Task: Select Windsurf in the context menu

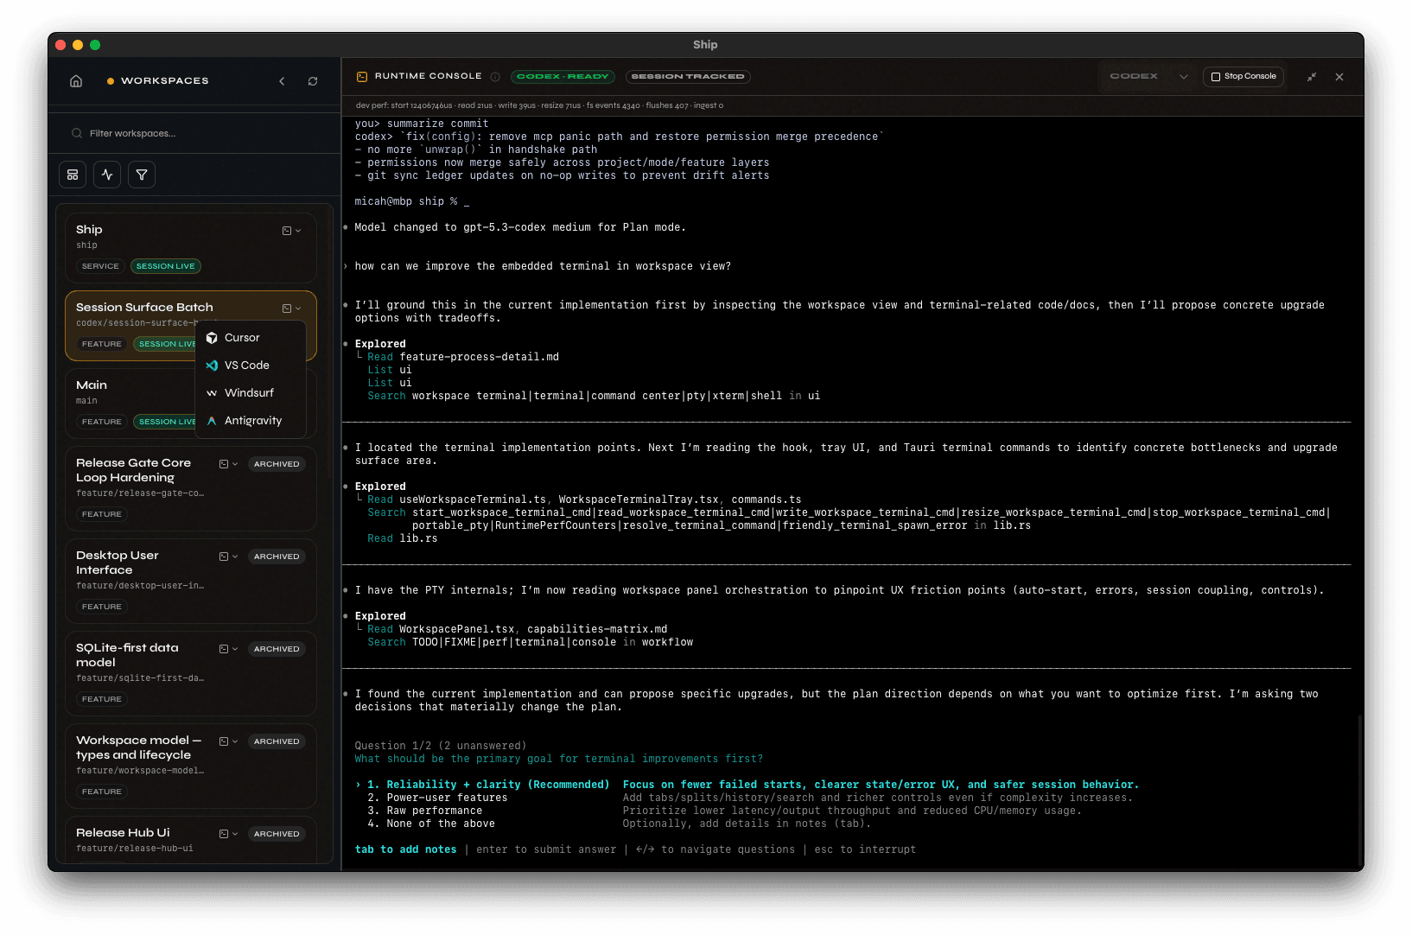Action: coord(249,392)
